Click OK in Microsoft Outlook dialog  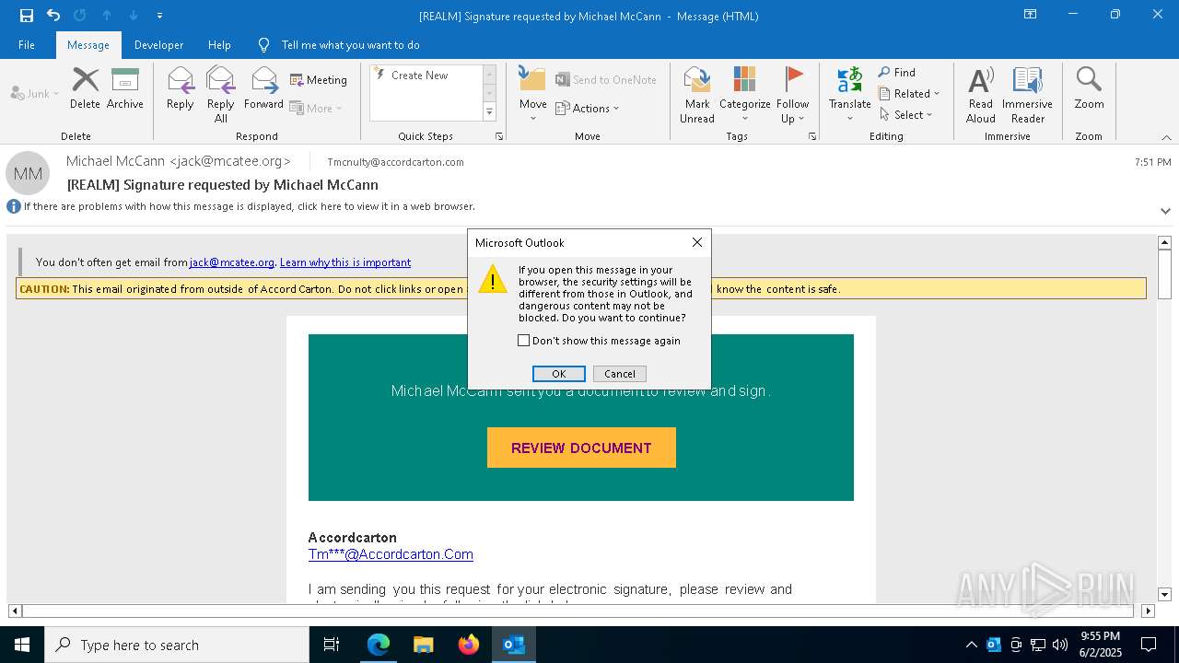point(559,374)
